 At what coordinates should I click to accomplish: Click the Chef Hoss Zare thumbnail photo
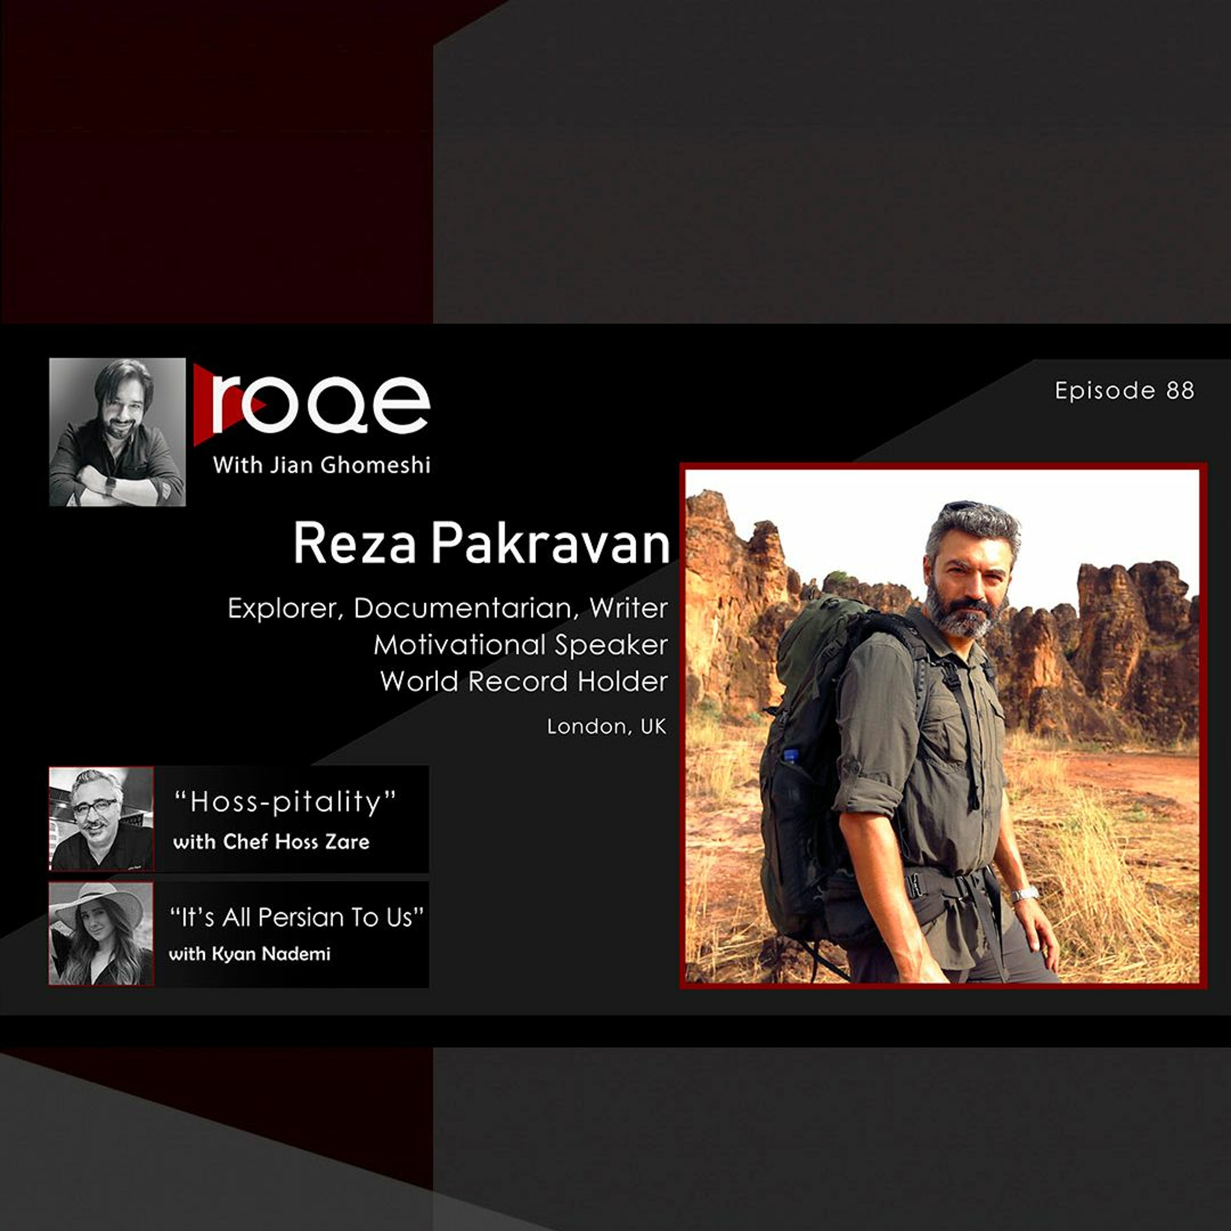click(x=101, y=818)
